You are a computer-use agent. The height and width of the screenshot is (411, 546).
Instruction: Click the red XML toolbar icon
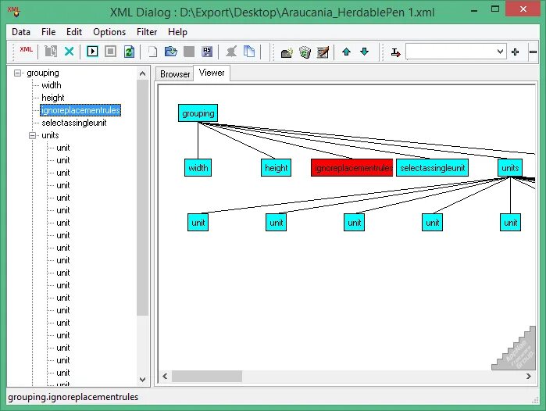(x=26, y=49)
